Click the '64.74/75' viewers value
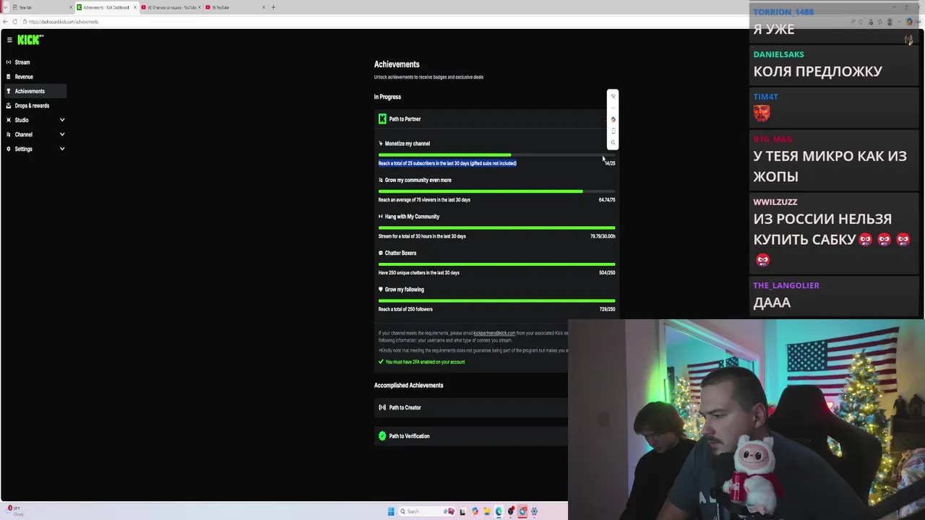The width and height of the screenshot is (925, 520). 607,200
